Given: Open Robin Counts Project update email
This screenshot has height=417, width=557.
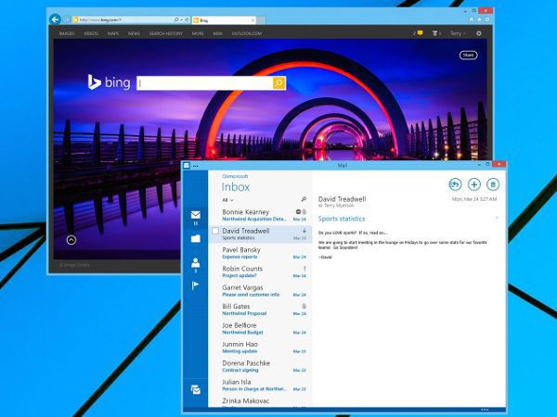Looking at the screenshot, I should coord(260,272).
